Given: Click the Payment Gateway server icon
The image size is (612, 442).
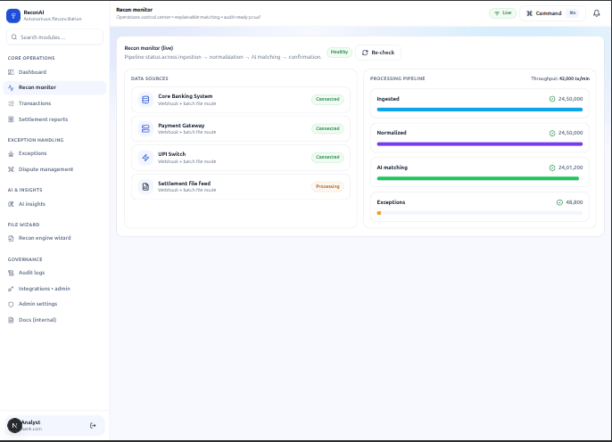Looking at the screenshot, I should [x=145, y=128].
